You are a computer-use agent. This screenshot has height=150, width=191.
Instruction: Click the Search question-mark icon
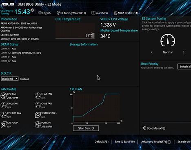pyautogui.click(x=93, y=13)
